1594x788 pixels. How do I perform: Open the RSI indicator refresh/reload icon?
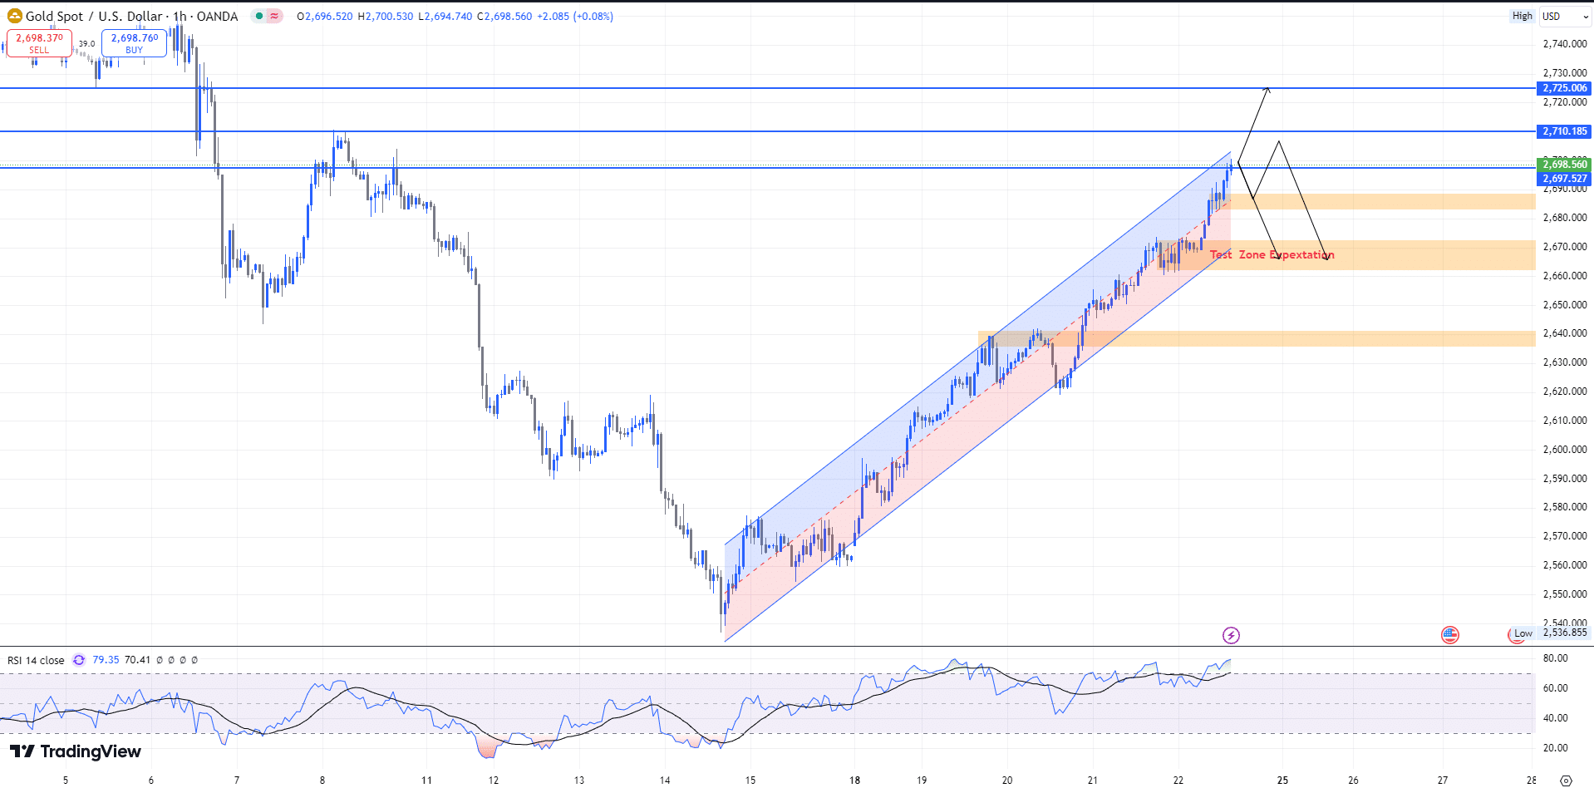(x=78, y=660)
